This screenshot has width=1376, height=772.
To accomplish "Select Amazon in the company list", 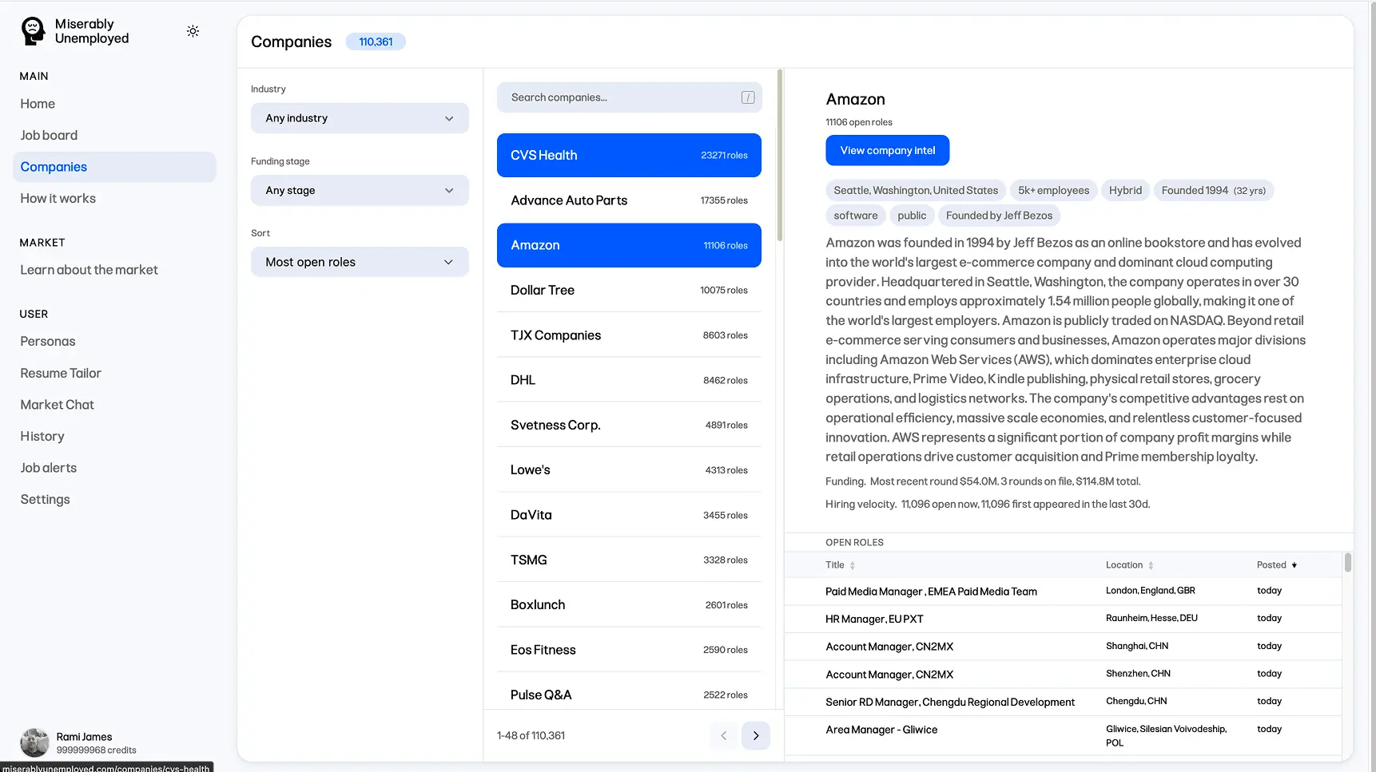I will coord(629,245).
